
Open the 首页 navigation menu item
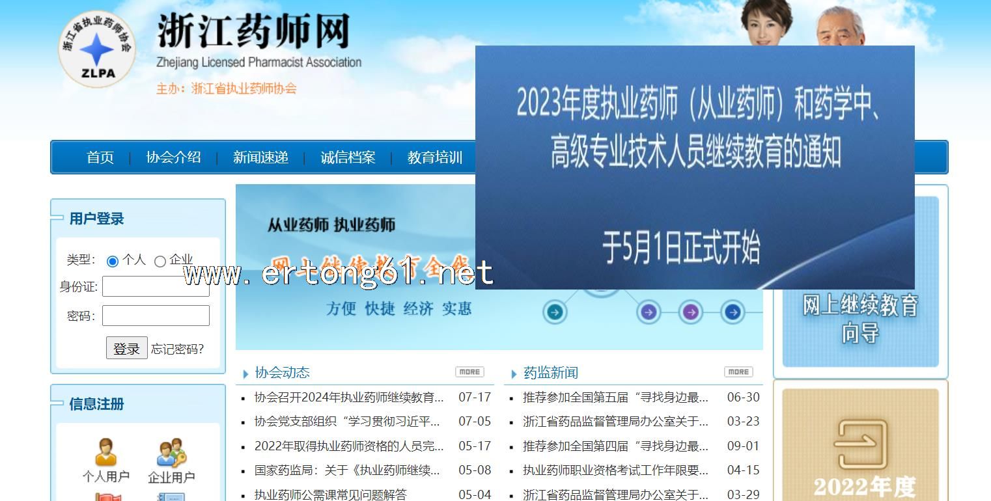[100, 157]
